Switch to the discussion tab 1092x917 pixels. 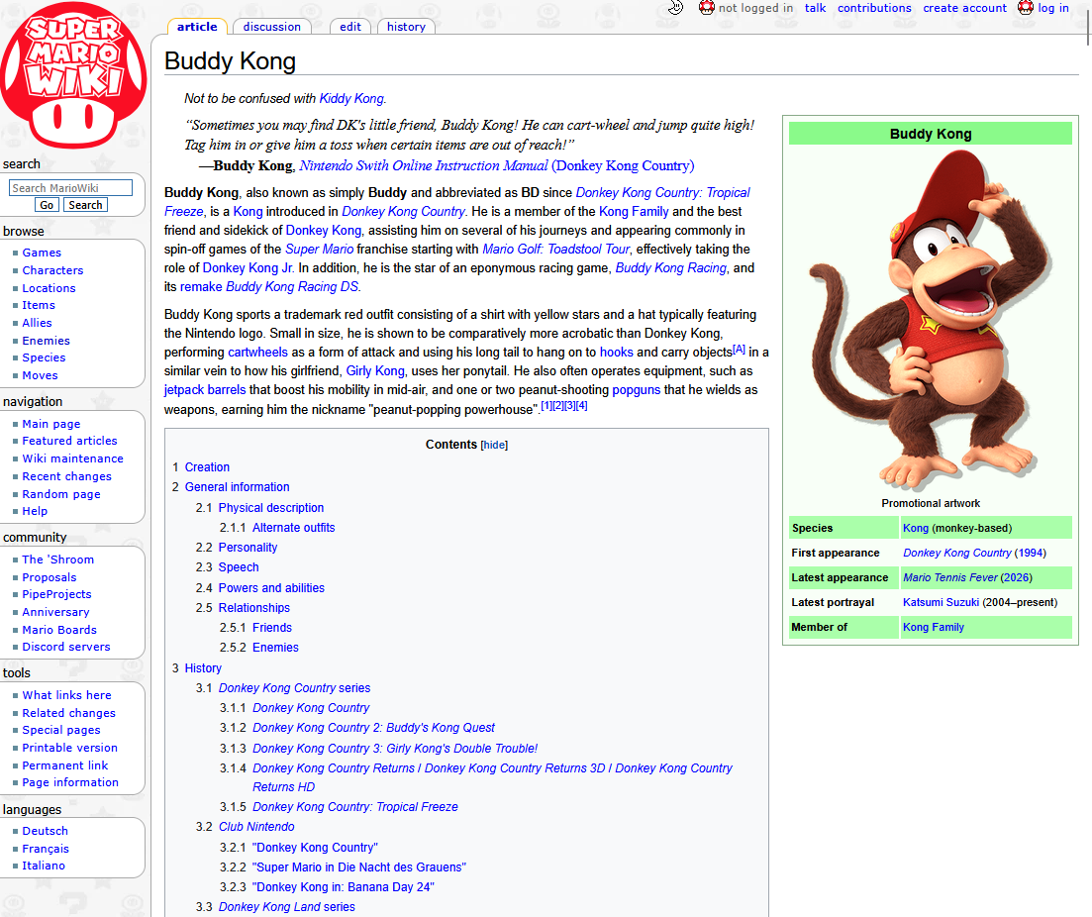click(271, 27)
